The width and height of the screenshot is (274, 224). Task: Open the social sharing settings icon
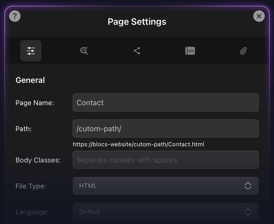(137, 51)
